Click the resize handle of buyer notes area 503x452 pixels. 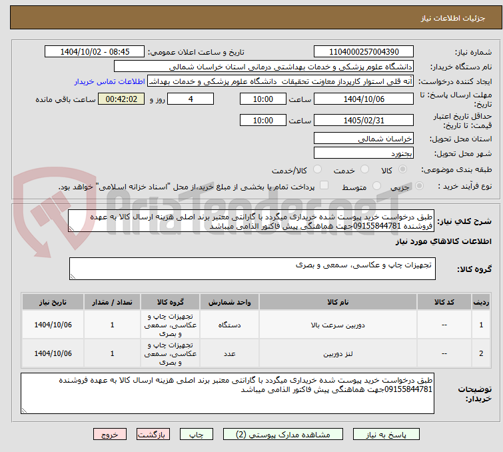point(25,411)
